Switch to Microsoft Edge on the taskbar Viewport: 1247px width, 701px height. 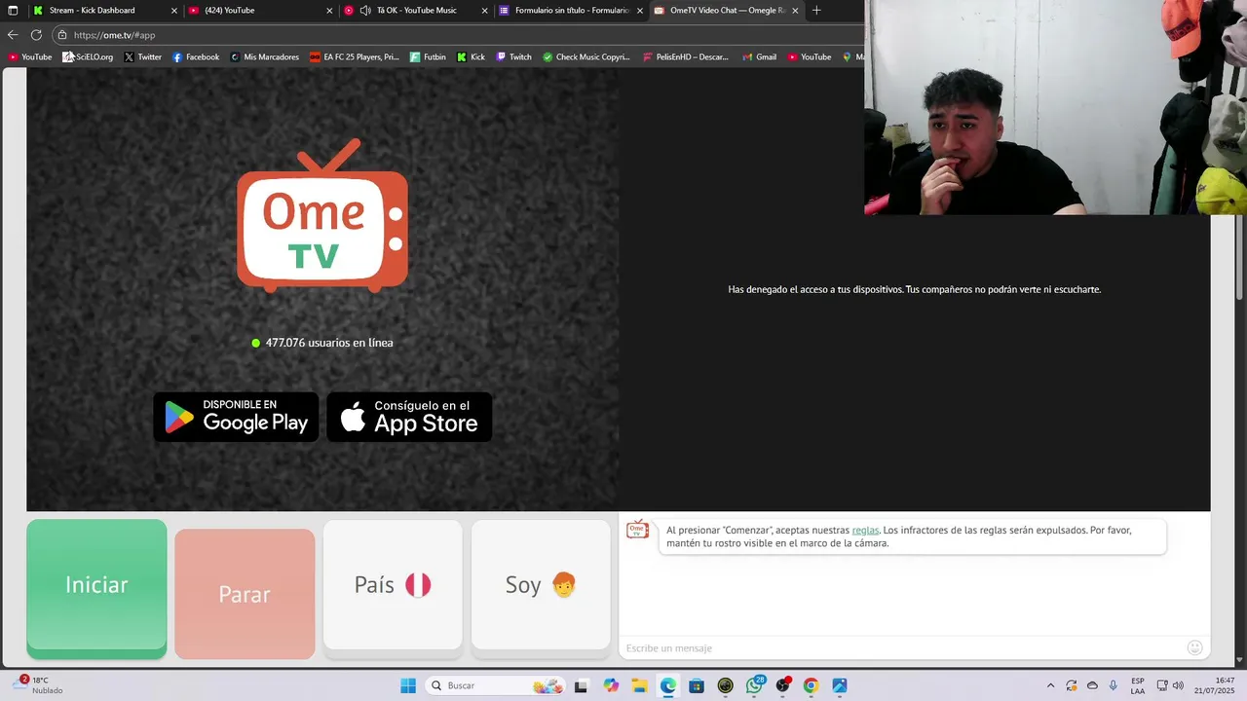[668, 685]
